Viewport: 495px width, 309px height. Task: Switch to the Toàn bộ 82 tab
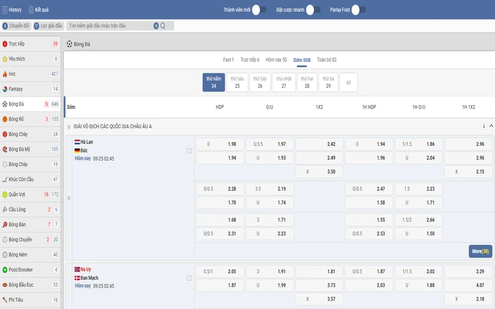pos(327,59)
